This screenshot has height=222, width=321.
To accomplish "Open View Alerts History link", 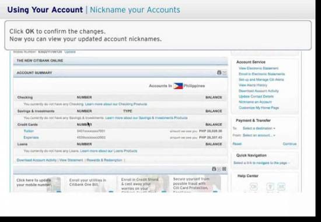I will click(253, 85).
